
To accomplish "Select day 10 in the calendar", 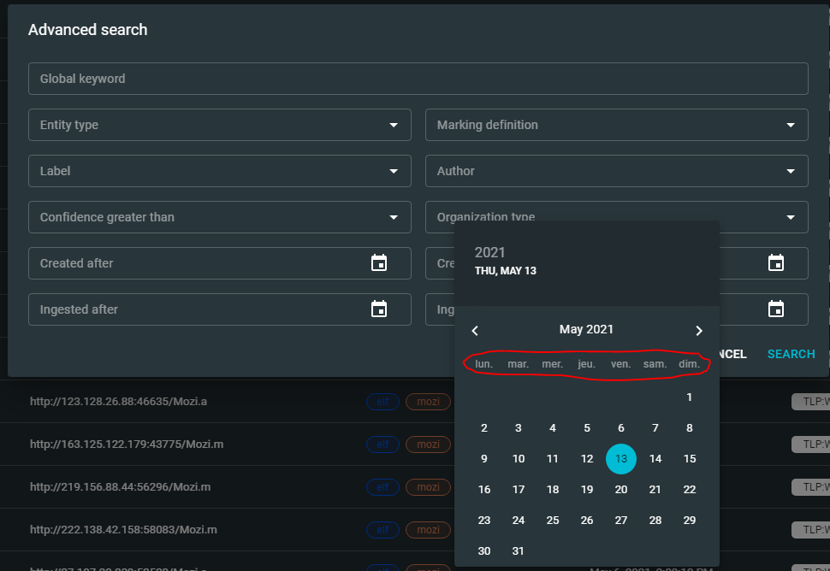I will coord(519,458).
